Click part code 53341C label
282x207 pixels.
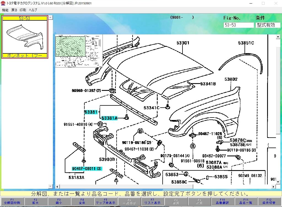pyautogui.click(x=151, y=108)
